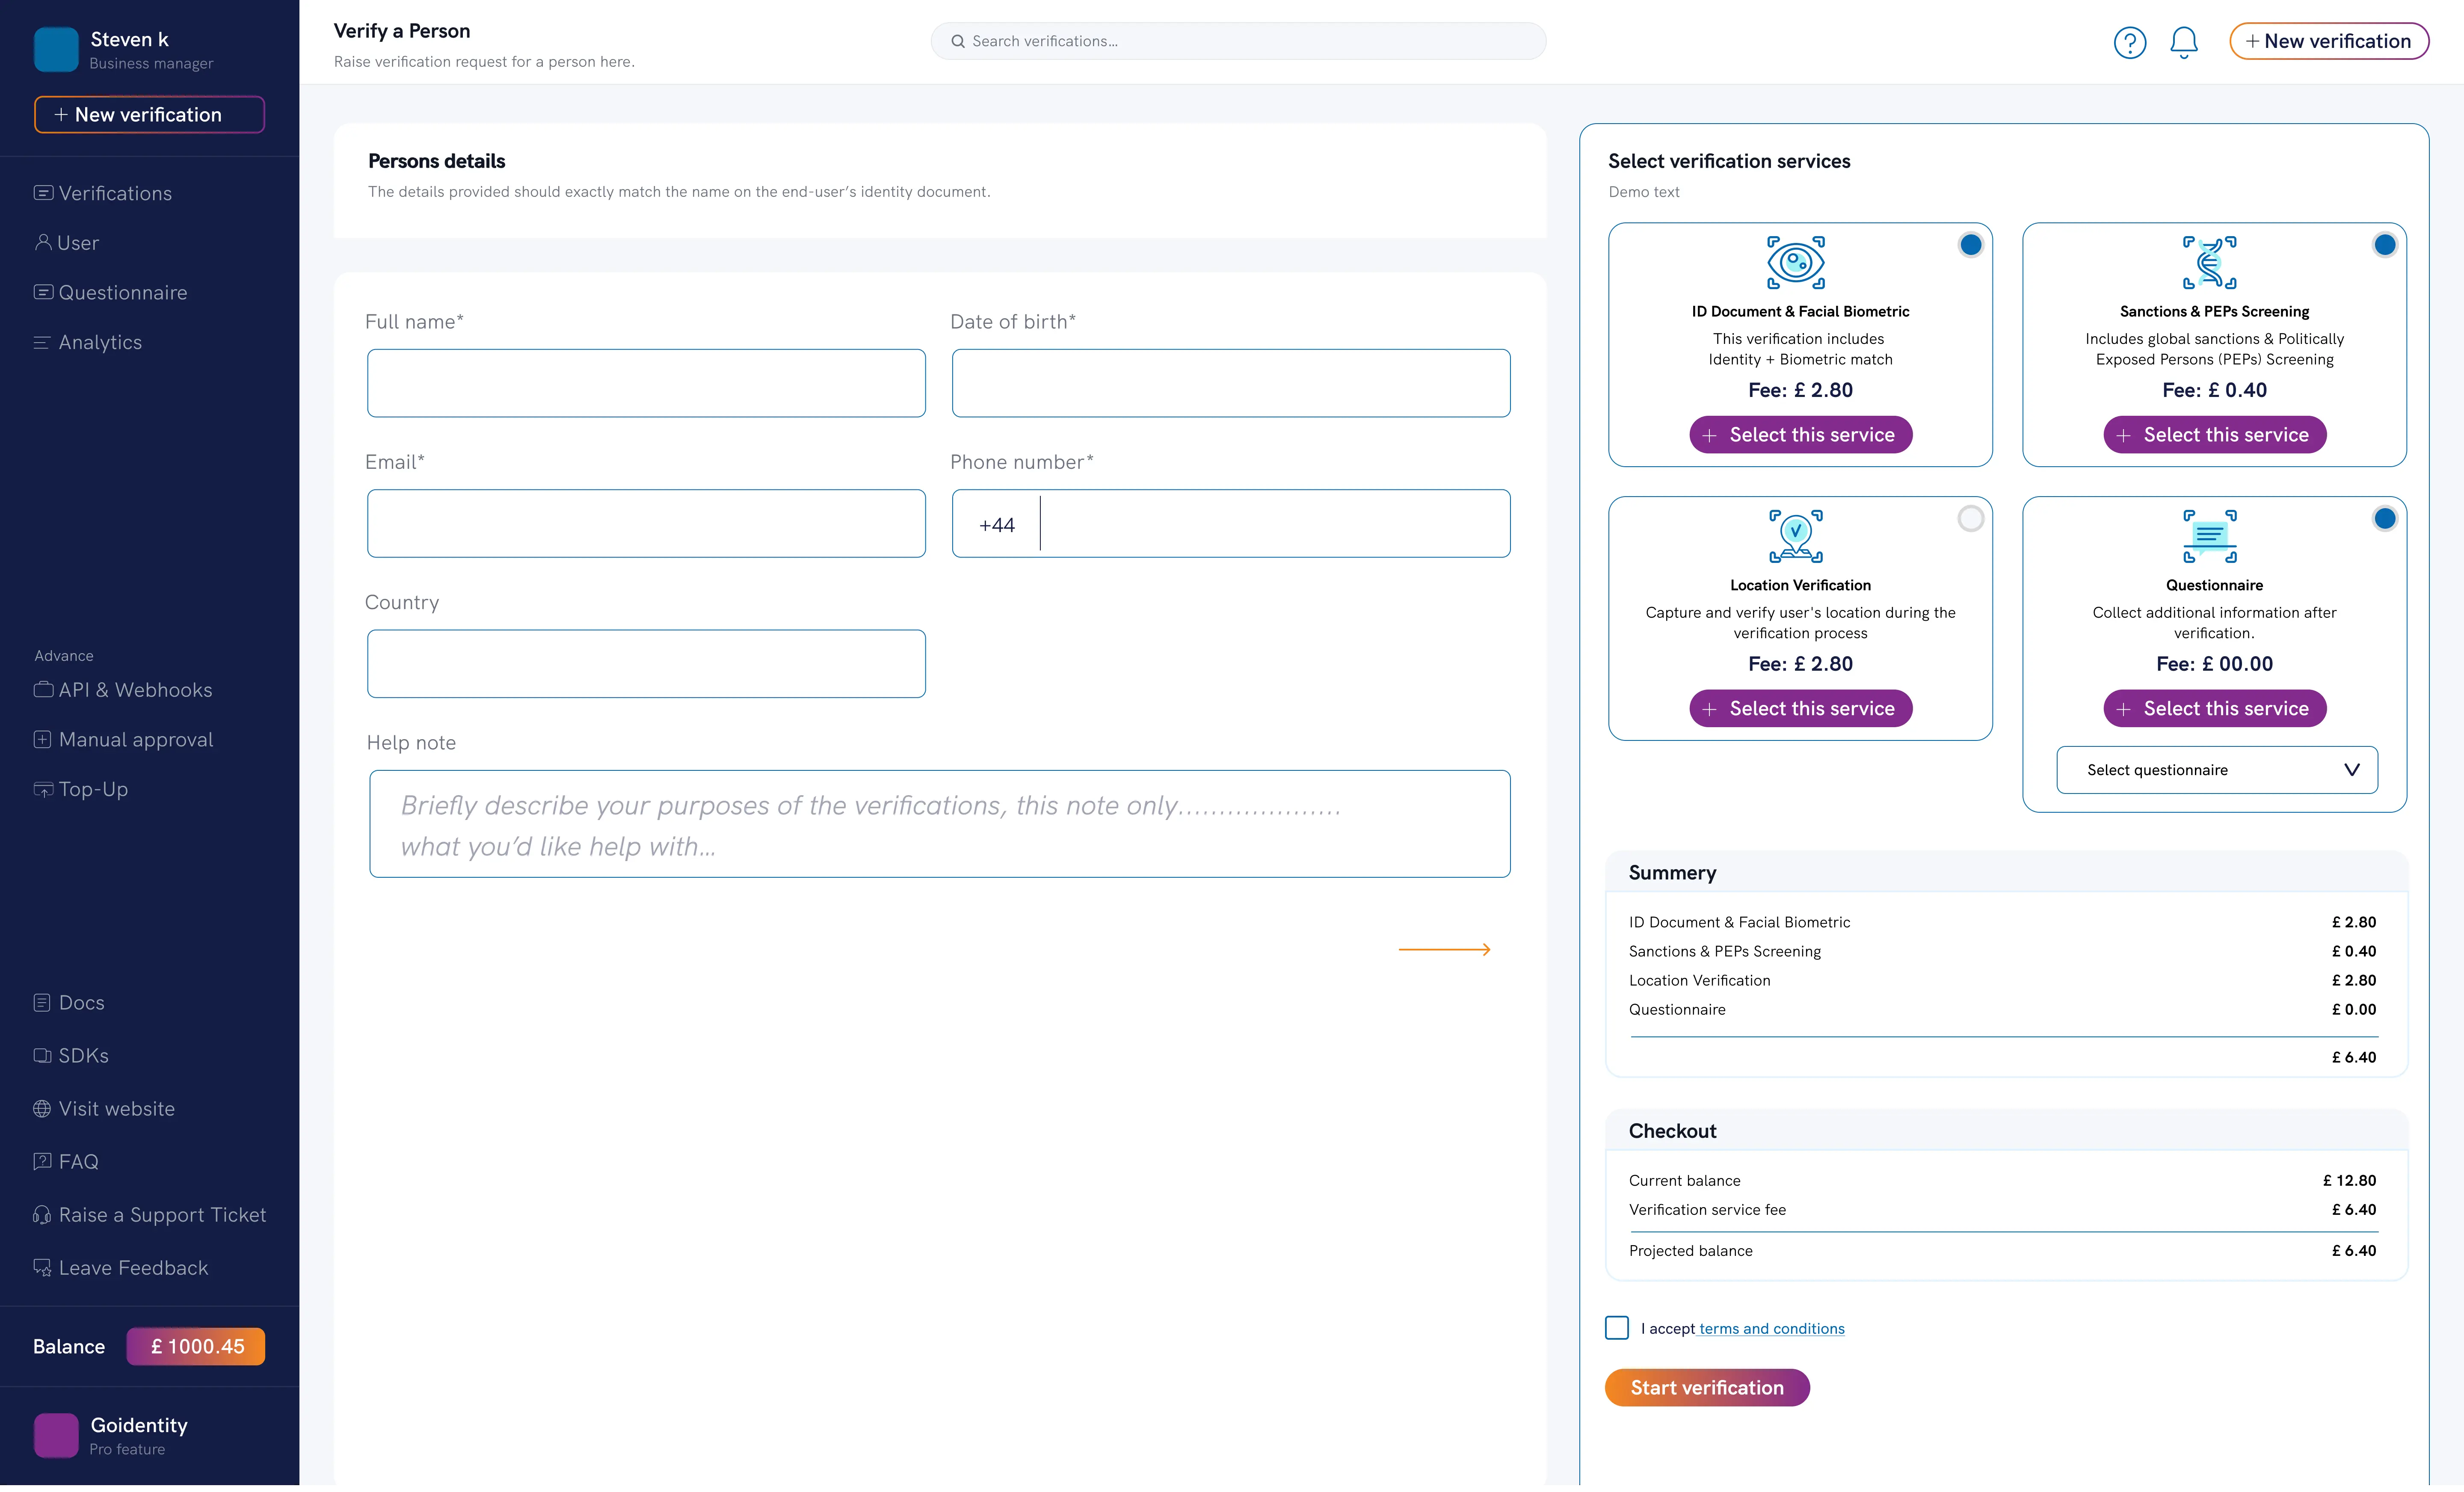2464x1492 pixels.
Task: Toggle Sanctions & PEPs Screening radio
Action: [2384, 245]
